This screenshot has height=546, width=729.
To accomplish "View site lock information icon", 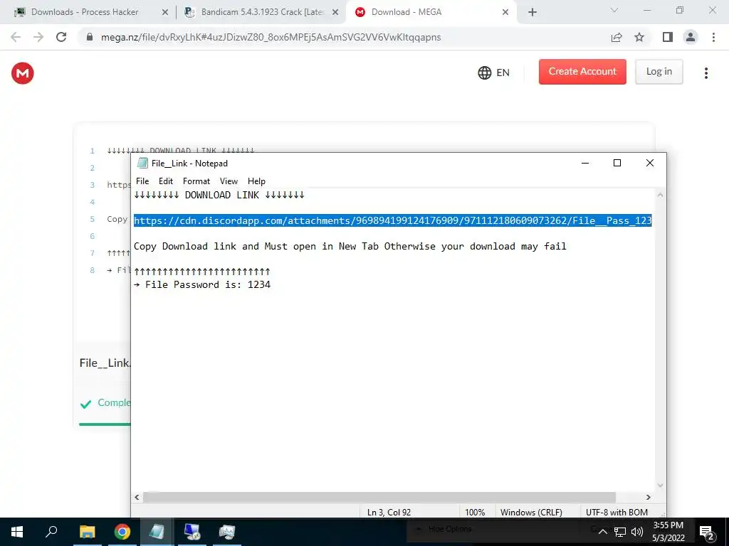I will click(x=90, y=37).
